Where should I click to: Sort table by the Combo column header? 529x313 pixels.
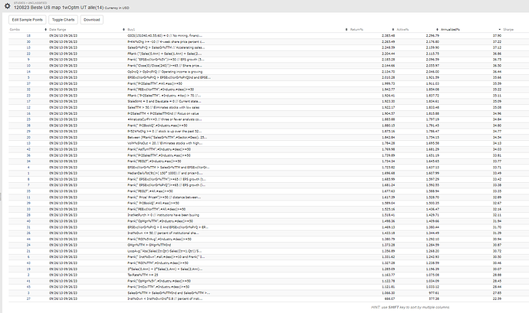point(15,30)
